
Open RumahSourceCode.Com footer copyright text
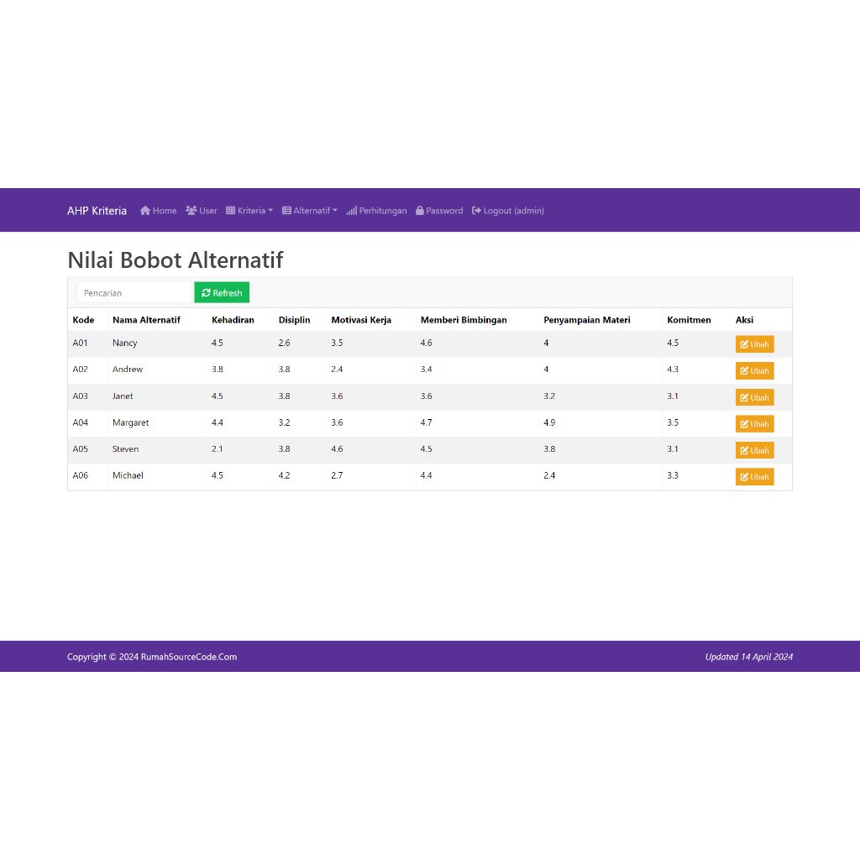tap(152, 657)
